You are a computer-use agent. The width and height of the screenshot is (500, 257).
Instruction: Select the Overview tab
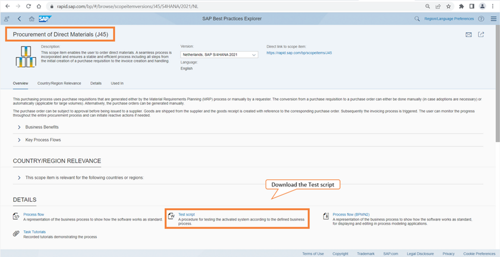click(x=20, y=83)
